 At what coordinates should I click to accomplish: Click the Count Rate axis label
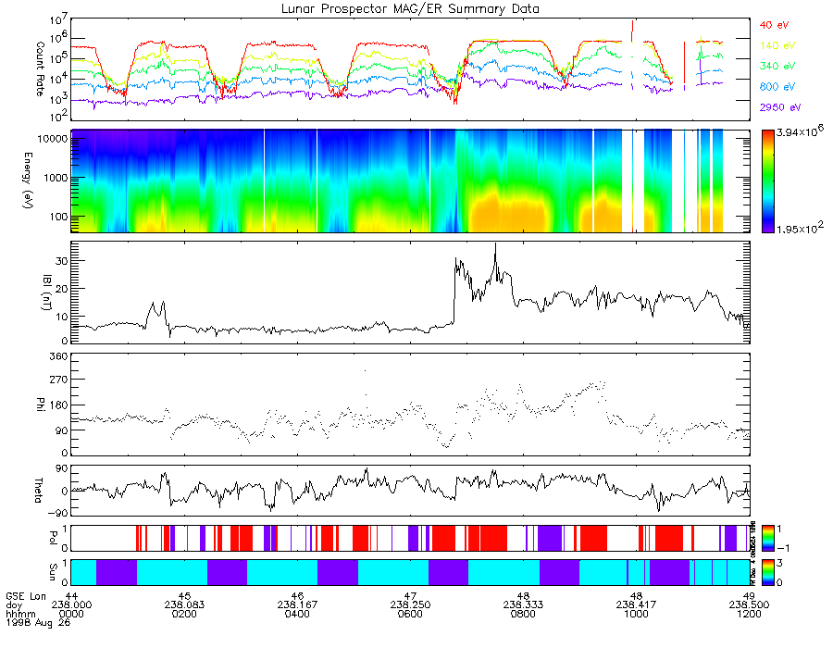tap(40, 69)
